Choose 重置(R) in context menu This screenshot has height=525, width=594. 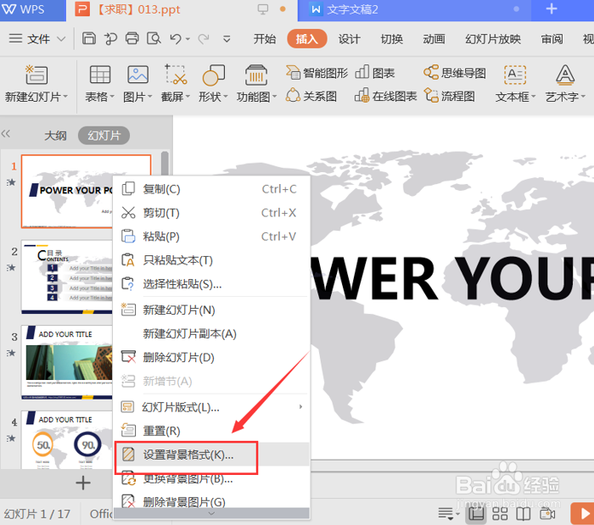[211, 431]
